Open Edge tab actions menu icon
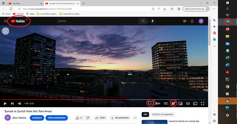 [x=4, y=3]
